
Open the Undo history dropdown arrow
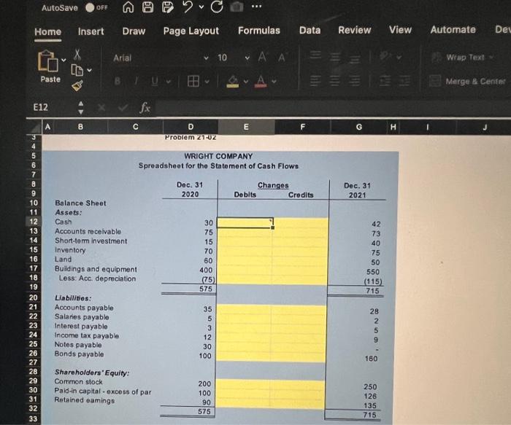click(201, 7)
